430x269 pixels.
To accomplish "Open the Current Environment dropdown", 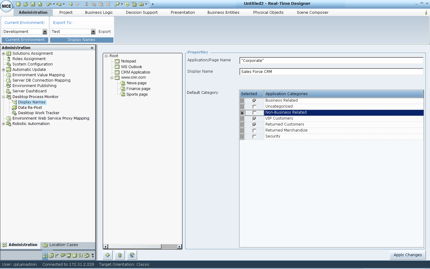I will pos(45,32).
